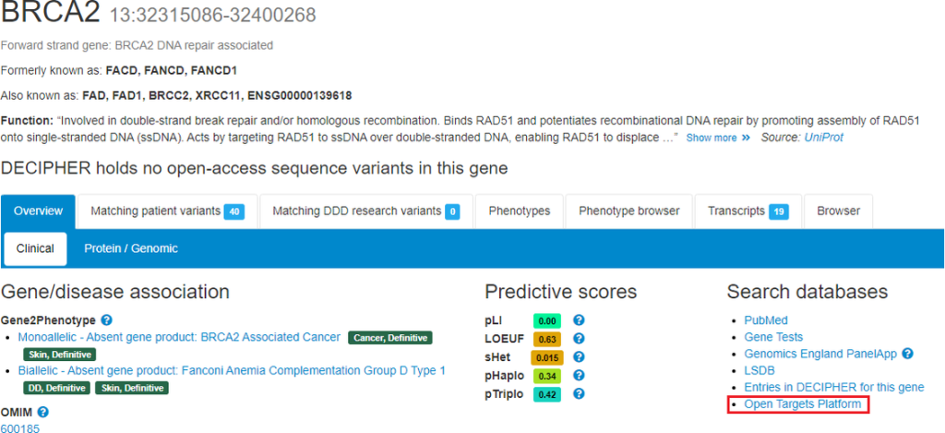Switch to Transcripts tab
This screenshot has width=945, height=433.
pos(748,211)
